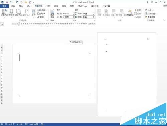
Task: Switch to the 设计 (Design) tab
Action: (29, 6)
